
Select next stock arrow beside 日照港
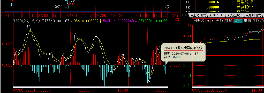(x=213, y=21)
